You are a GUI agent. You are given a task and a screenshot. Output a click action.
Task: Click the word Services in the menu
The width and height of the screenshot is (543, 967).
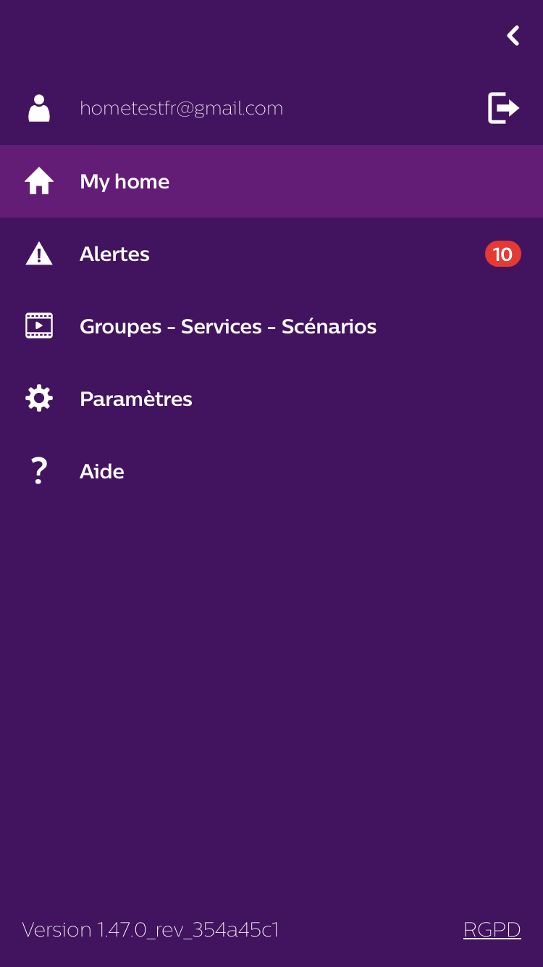pos(222,326)
